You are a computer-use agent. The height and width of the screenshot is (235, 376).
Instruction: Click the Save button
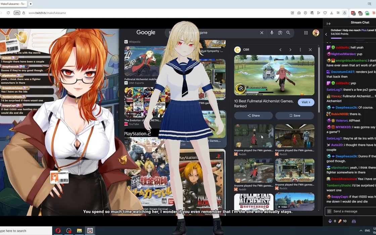295,115
